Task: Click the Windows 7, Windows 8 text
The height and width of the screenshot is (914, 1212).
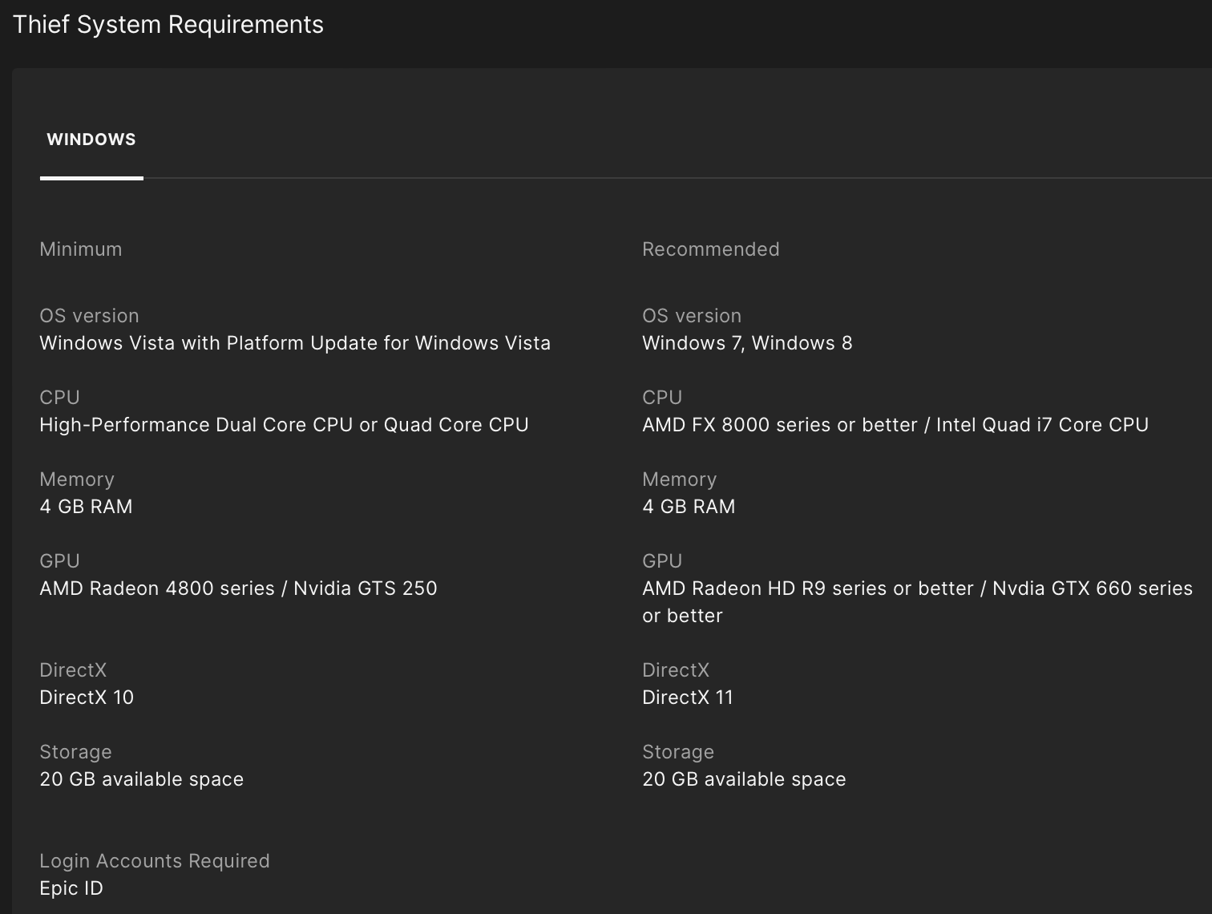Action: pyautogui.click(x=747, y=343)
